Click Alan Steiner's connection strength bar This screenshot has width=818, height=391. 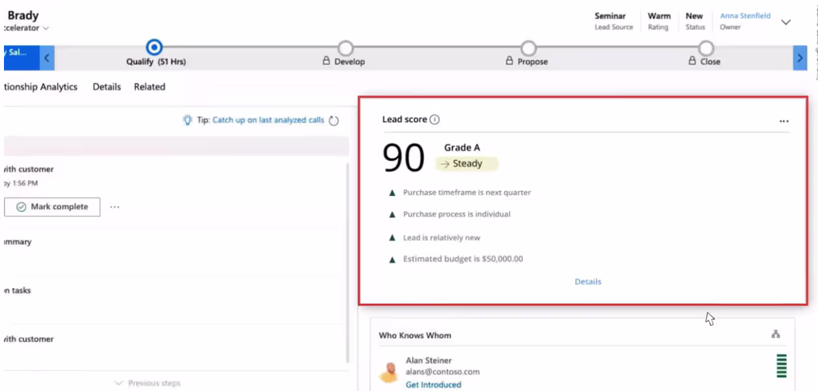coord(781,366)
